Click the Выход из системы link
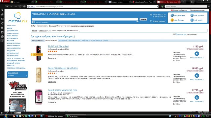 point(197,10)
